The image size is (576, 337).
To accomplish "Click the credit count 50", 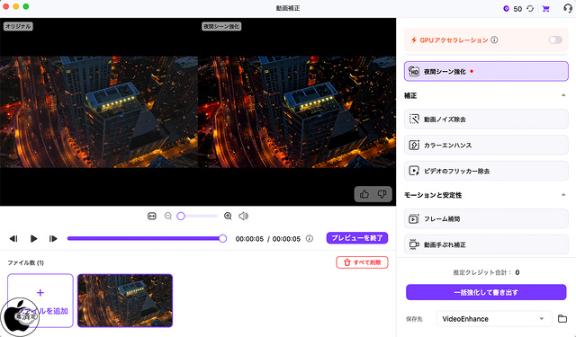I will [x=517, y=9].
